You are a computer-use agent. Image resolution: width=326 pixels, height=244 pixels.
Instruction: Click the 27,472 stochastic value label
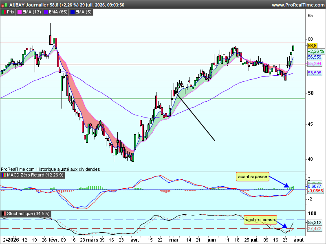pyautogui.click(x=315, y=229)
